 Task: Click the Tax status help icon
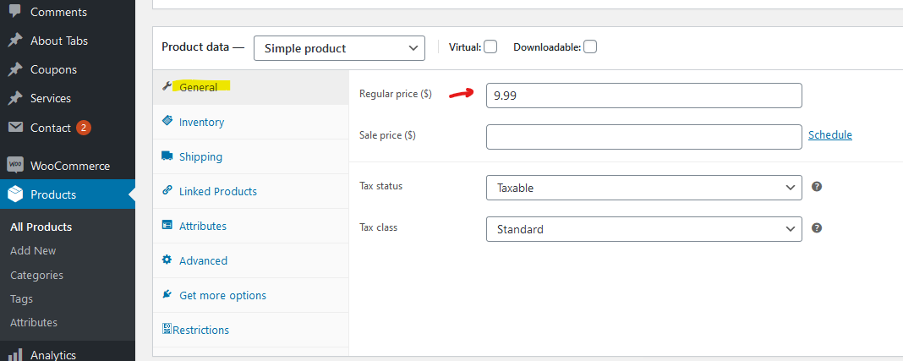(x=816, y=187)
